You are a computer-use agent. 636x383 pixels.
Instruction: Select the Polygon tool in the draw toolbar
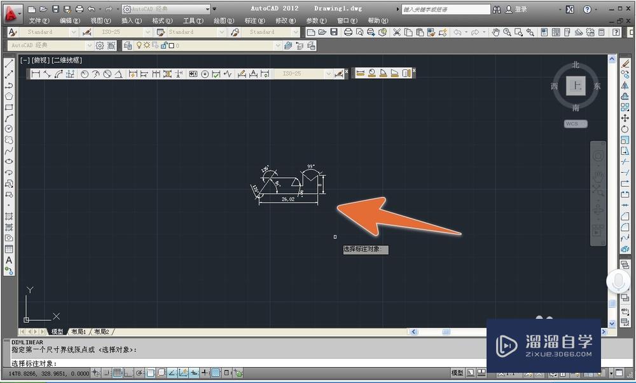pyautogui.click(x=9, y=97)
